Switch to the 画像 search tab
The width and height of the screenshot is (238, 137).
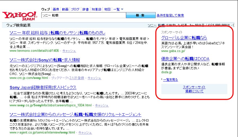tap(56, 9)
